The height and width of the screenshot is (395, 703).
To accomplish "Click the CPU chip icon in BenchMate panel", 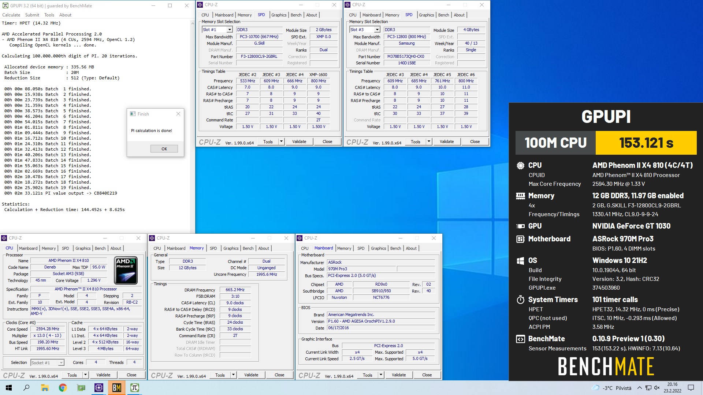I will coord(520,165).
